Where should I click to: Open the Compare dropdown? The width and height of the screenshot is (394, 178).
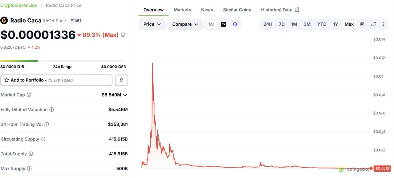click(x=186, y=24)
